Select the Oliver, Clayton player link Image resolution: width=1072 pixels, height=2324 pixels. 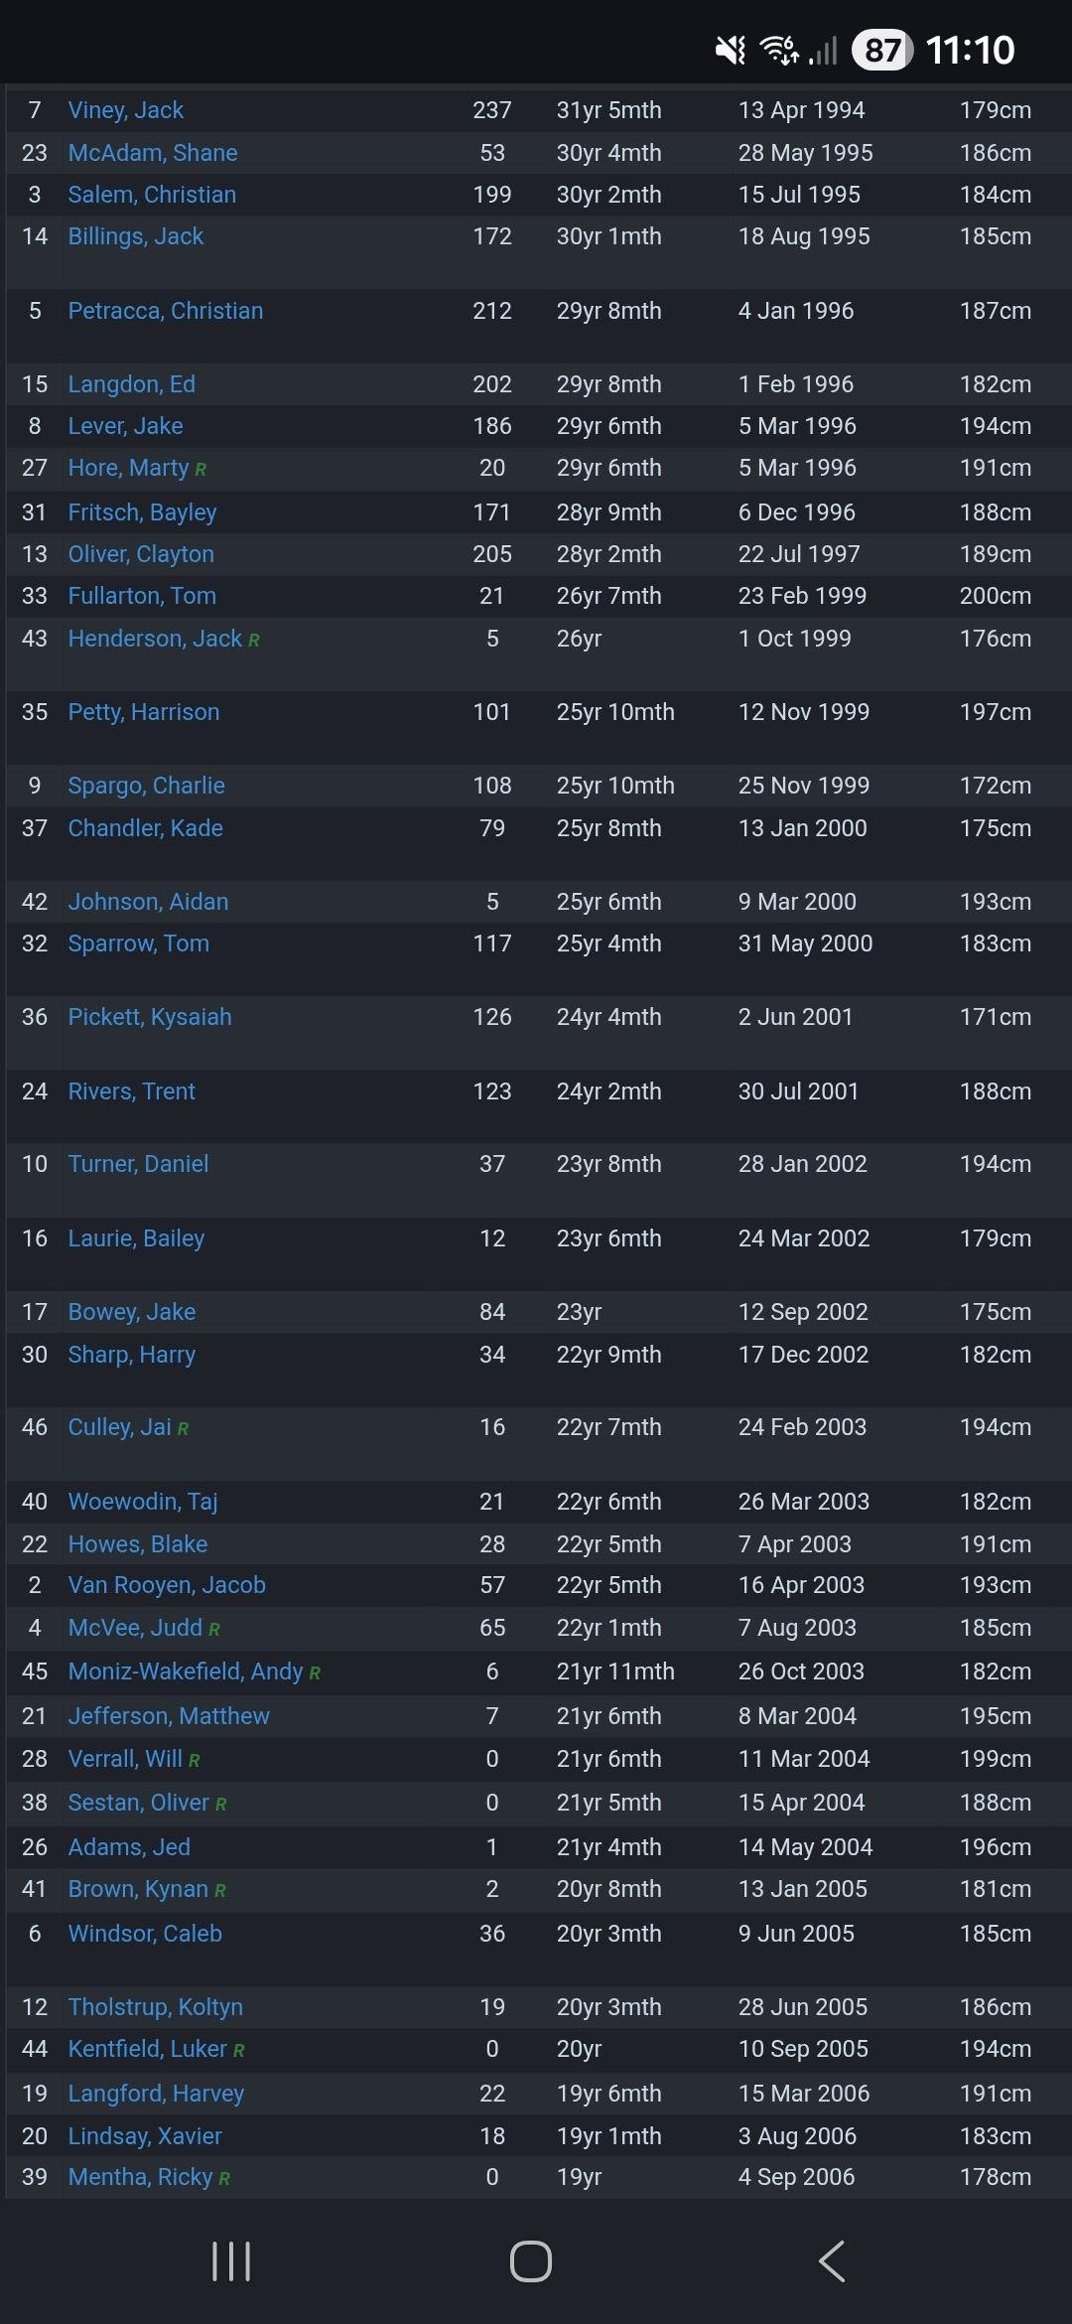click(x=141, y=554)
